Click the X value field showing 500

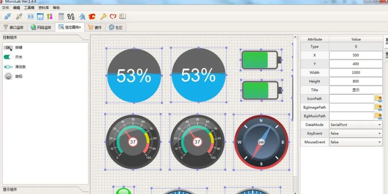[356, 55]
